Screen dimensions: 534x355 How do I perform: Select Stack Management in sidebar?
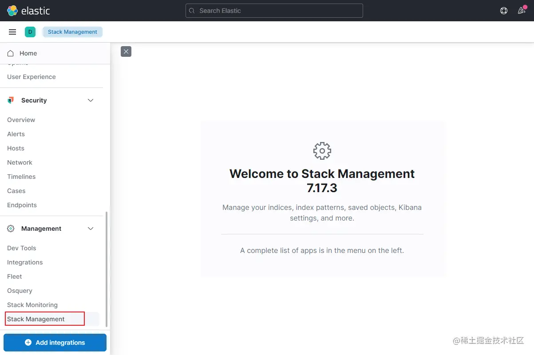pyautogui.click(x=36, y=319)
